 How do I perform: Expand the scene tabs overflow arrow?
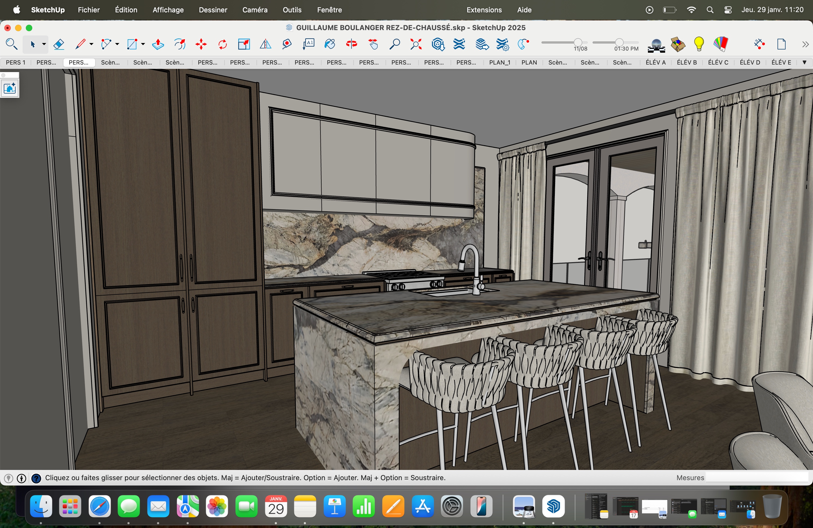pyautogui.click(x=804, y=62)
